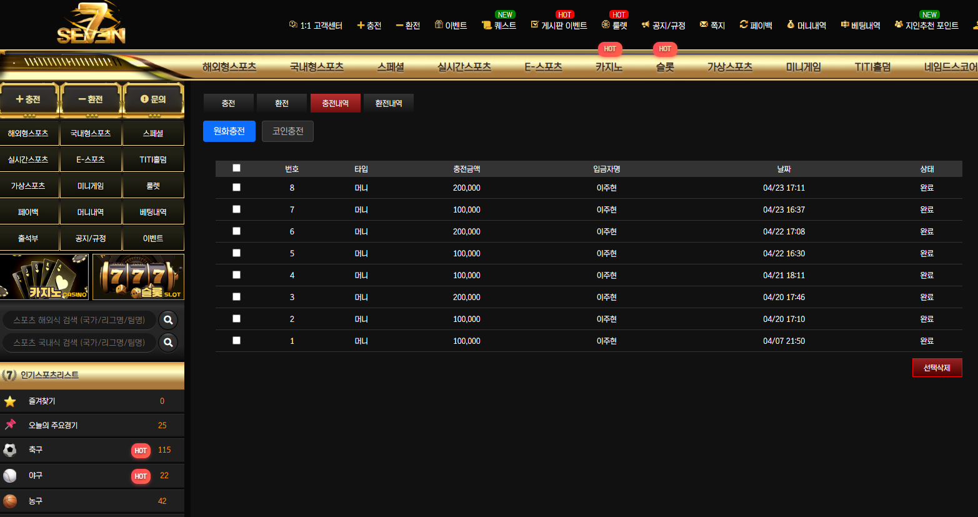
Task: Click the red 선택삭제 delete button
Action: tap(937, 368)
